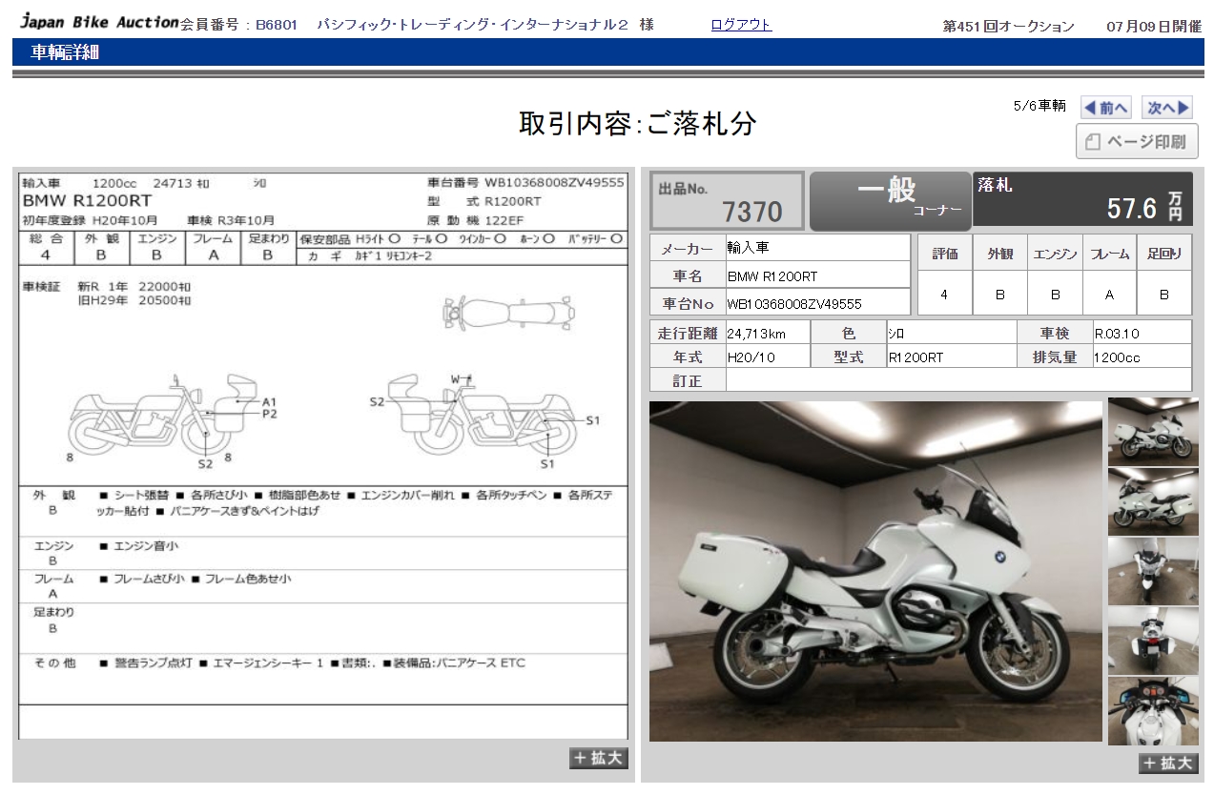The width and height of the screenshot is (1214, 795).
Task: Click the 排気量 value 1200cc cell
Action: 1141,357
